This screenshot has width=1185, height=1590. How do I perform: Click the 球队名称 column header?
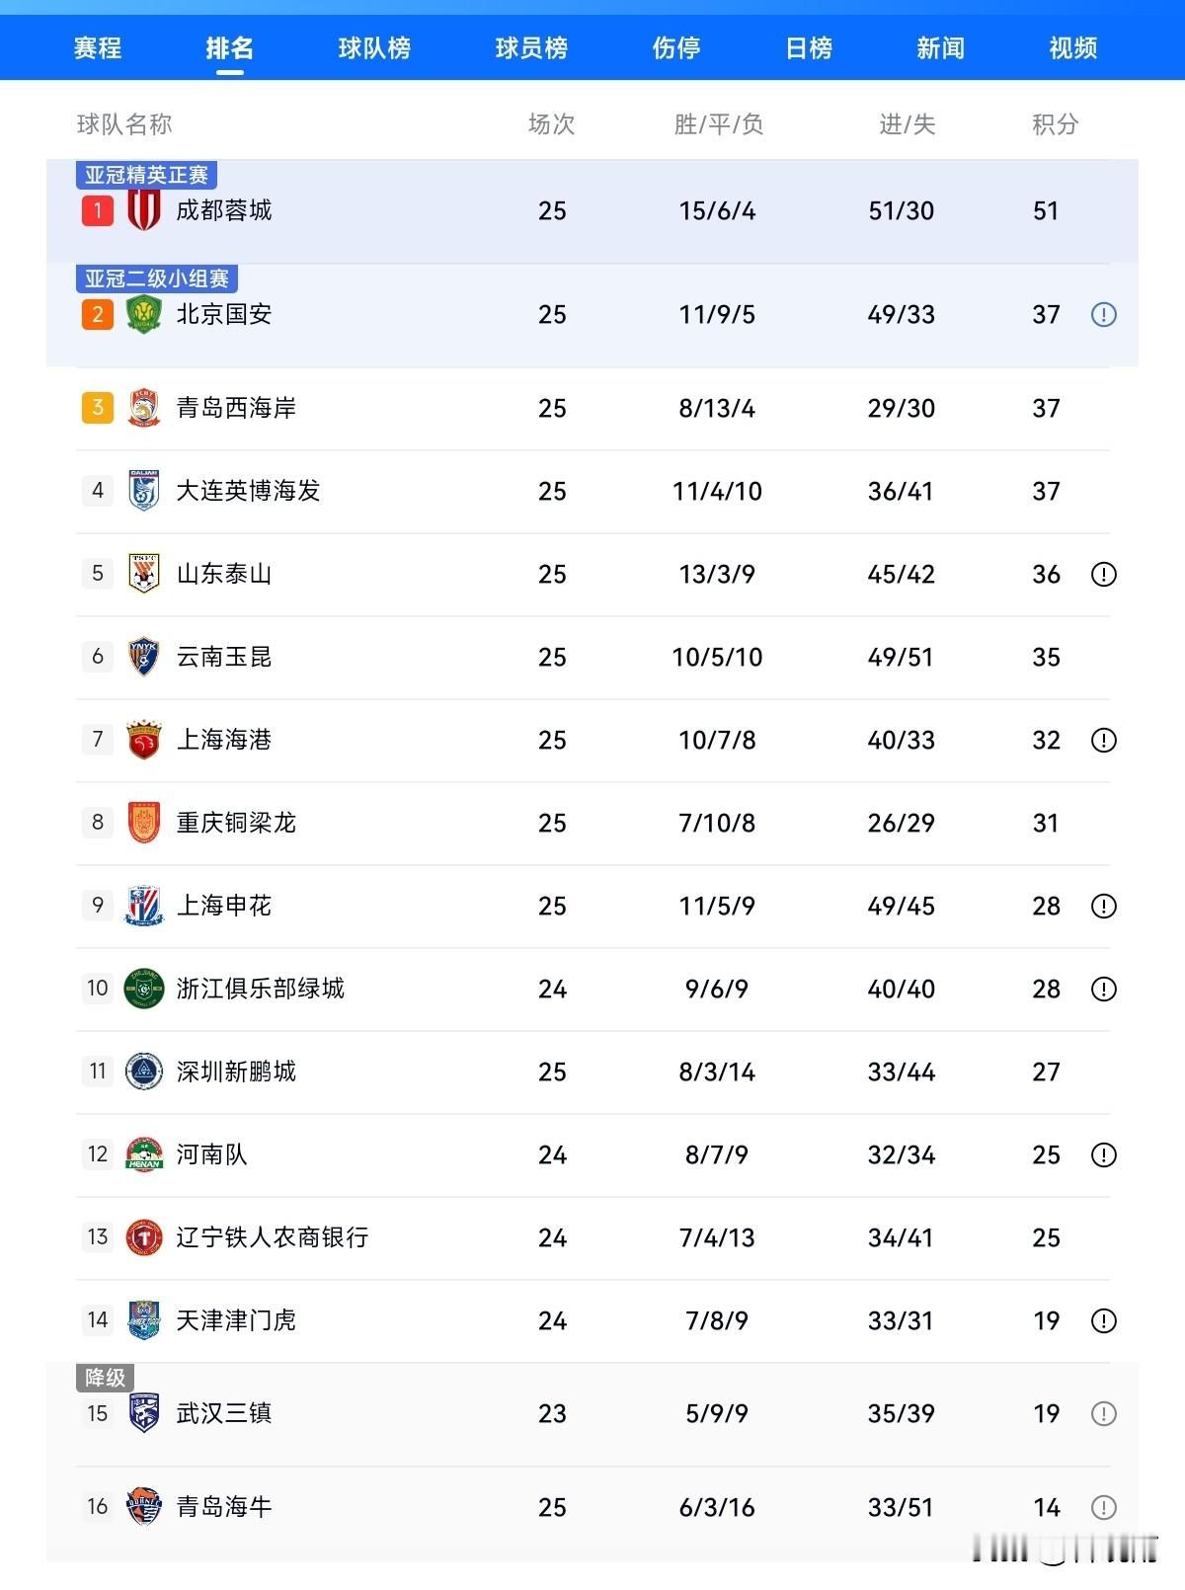(x=124, y=124)
